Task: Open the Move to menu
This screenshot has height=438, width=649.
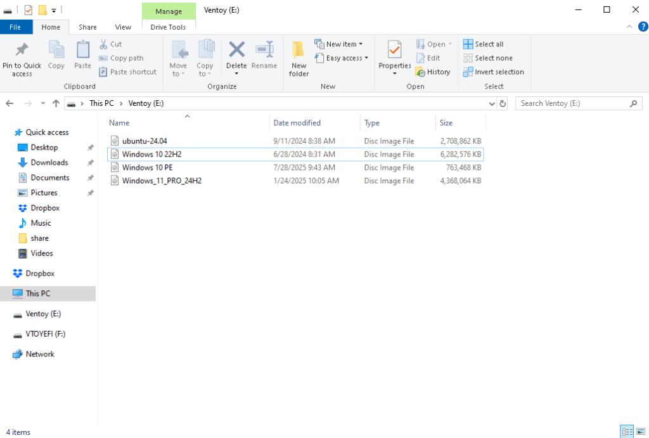Action: [178, 59]
